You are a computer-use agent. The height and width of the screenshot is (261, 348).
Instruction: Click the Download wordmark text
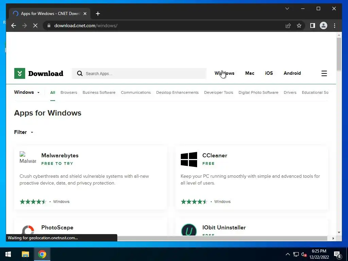(x=46, y=73)
